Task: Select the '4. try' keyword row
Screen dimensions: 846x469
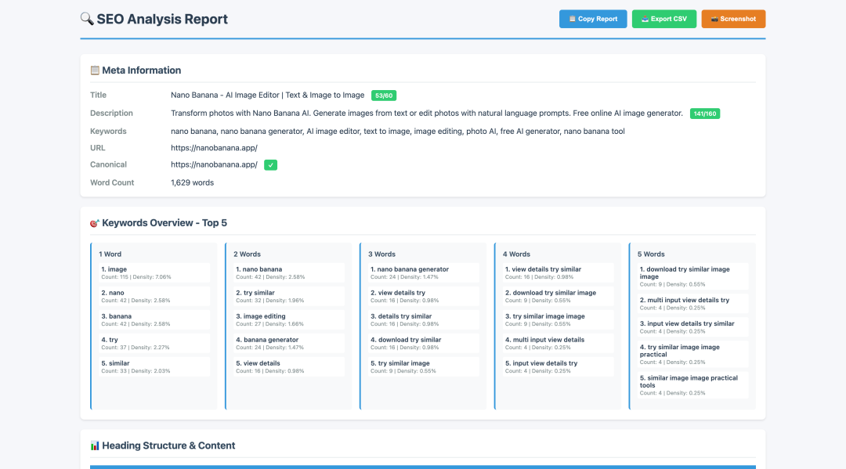Action: pos(154,344)
